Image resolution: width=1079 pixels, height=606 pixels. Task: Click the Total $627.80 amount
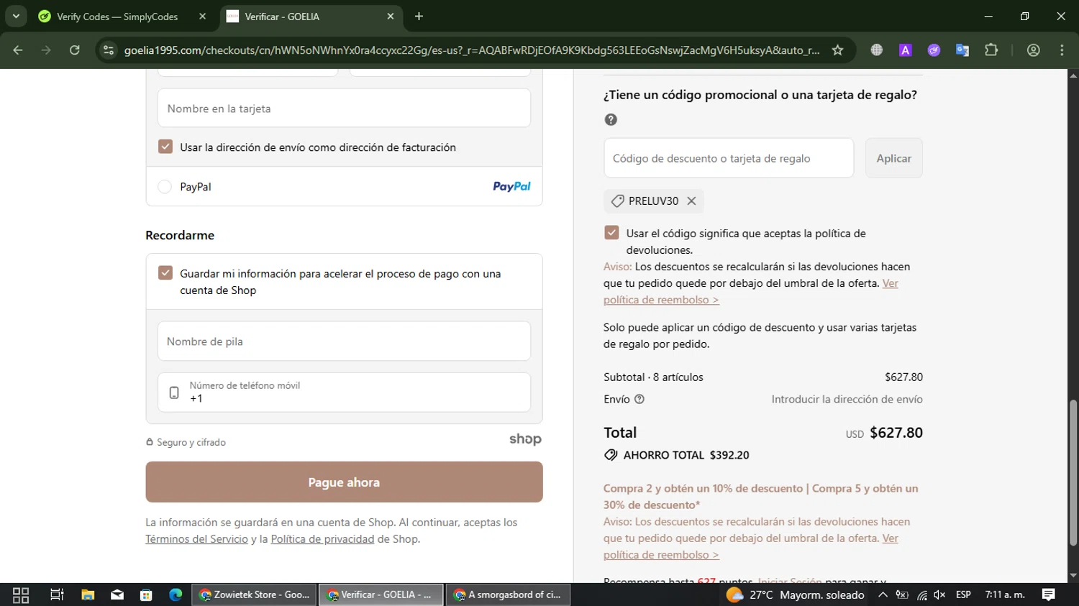tap(896, 433)
